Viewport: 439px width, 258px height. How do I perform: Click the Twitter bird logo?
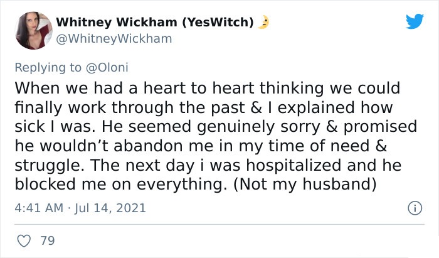coord(415,21)
